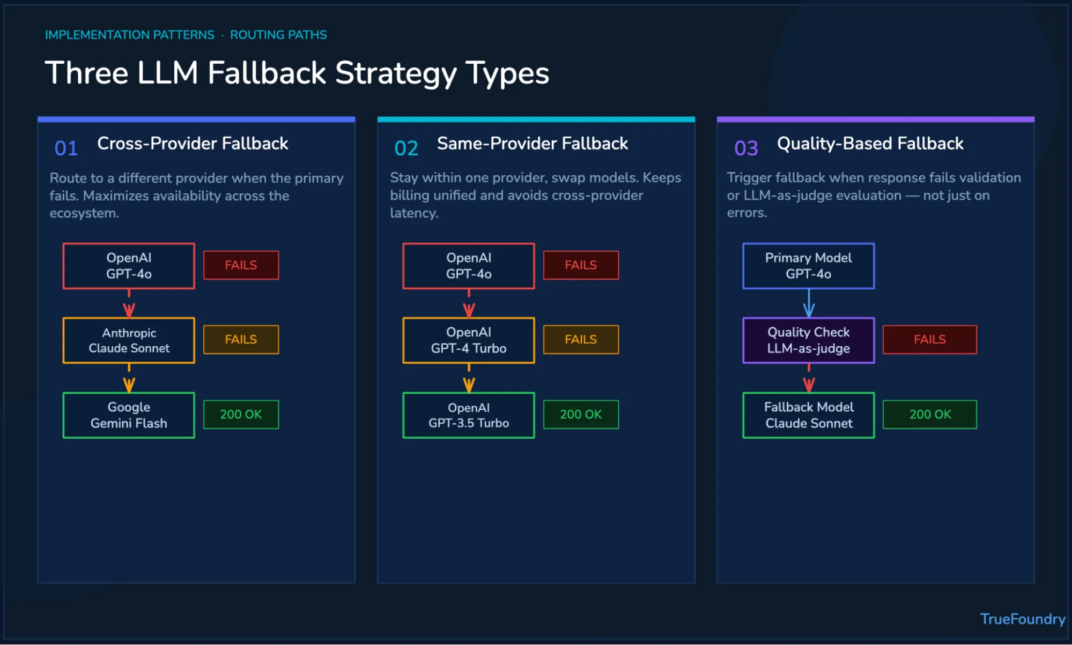Click the FAILS badge beside Same-Provider OpenAI GPT-4o

click(x=581, y=265)
